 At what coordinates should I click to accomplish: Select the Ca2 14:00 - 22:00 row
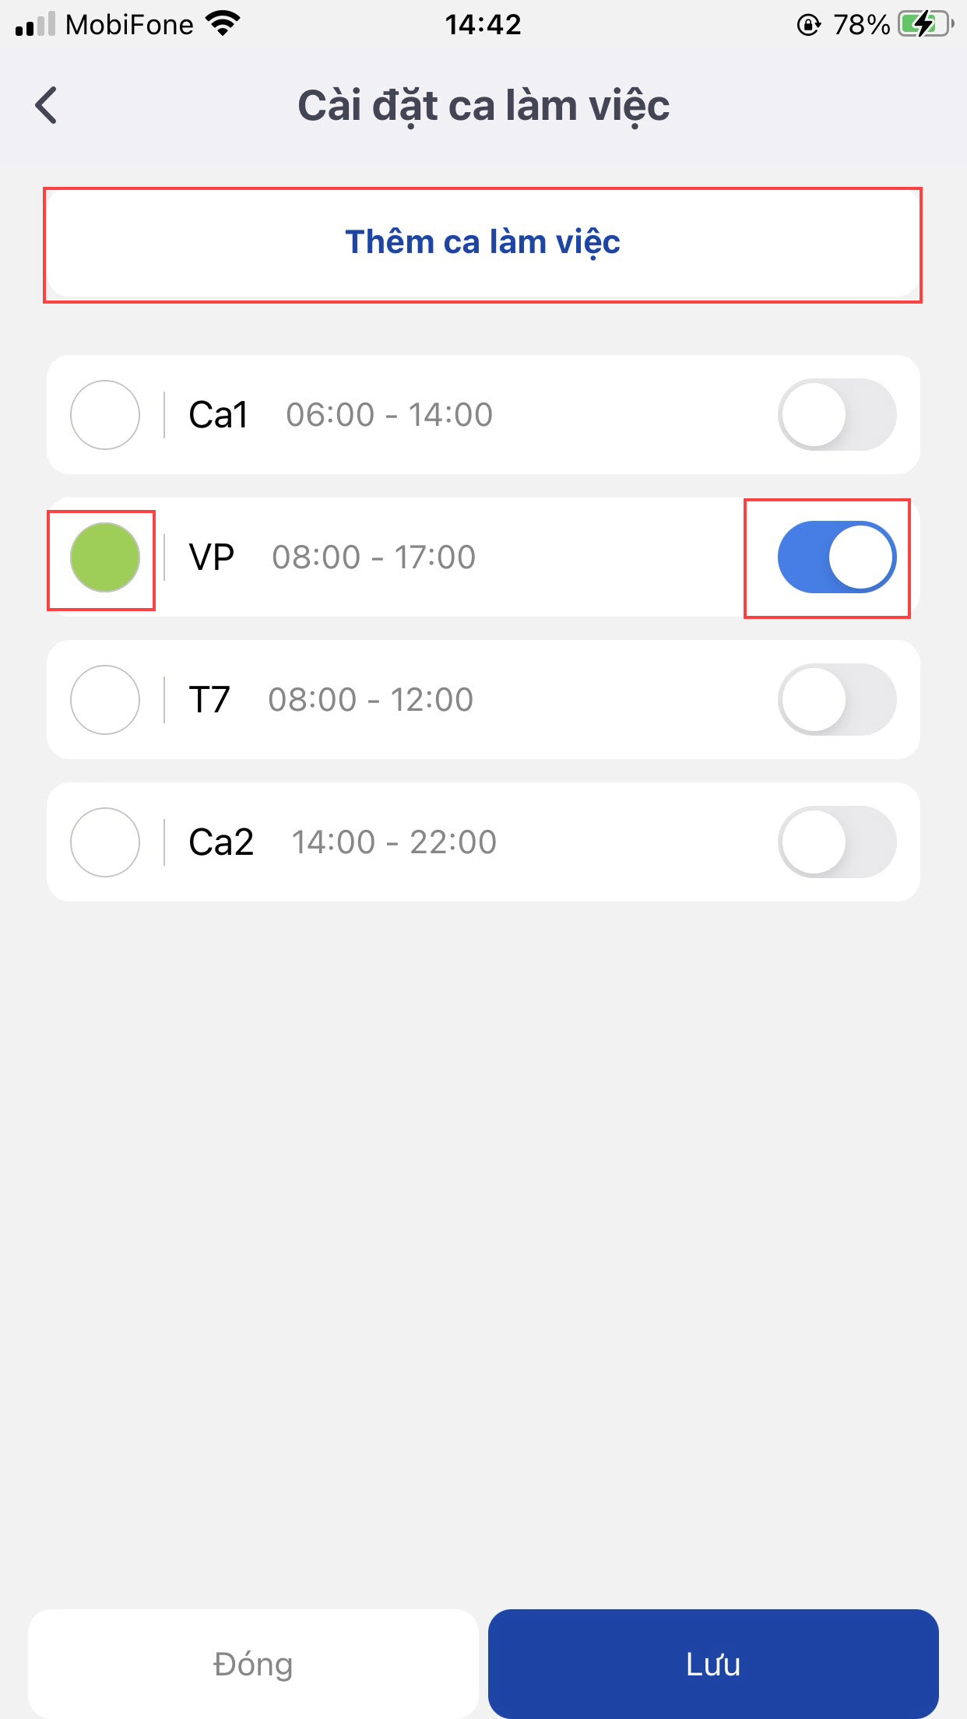393,842
